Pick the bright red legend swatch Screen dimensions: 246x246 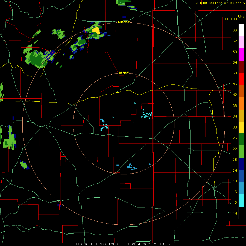(x=241, y=79)
